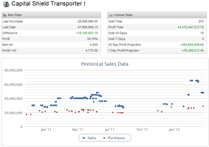Click the Last Purchase row label

tap(13, 21)
